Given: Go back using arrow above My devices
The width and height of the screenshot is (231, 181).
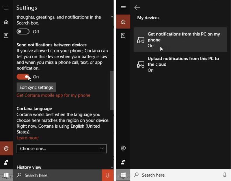Looking at the screenshot, I should (x=137, y=8).
